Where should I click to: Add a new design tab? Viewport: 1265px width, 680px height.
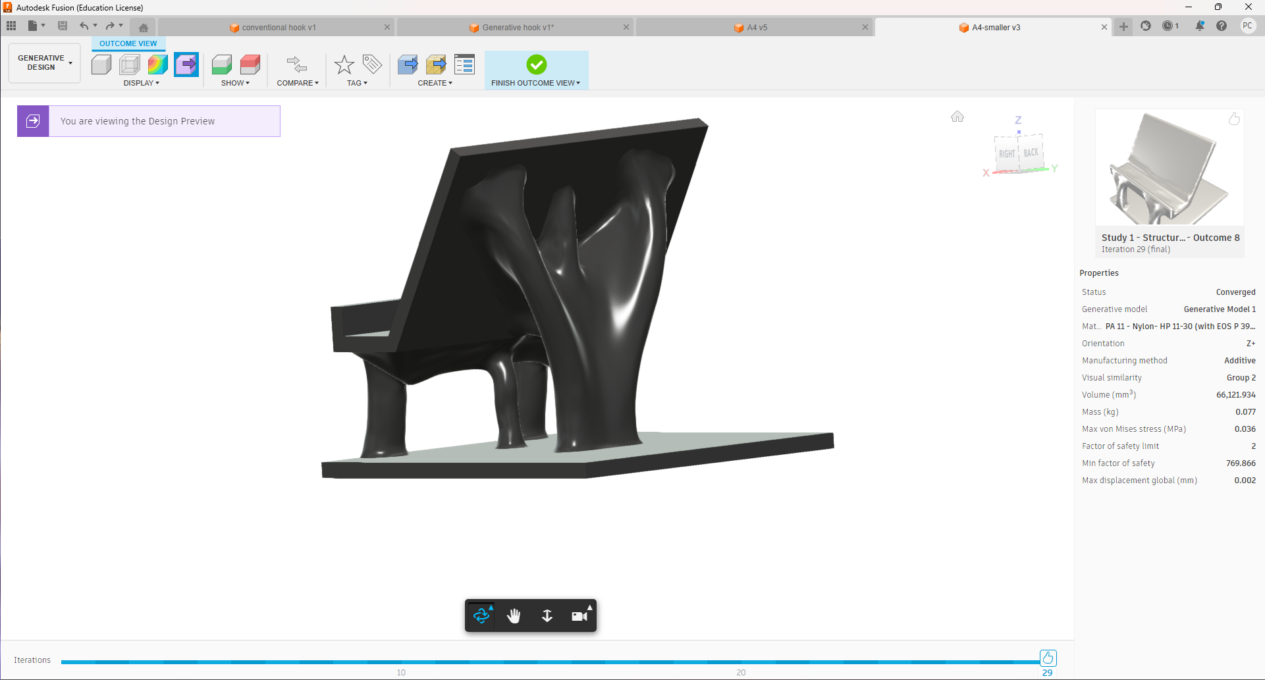coord(1123,26)
